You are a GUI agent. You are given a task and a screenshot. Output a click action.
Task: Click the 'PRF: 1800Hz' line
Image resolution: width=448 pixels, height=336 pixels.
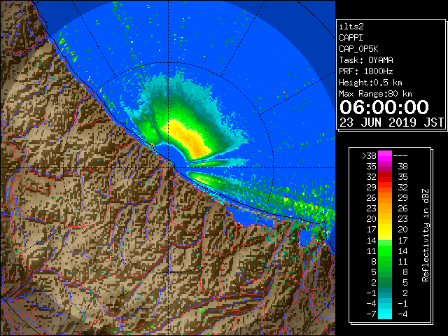[366, 71]
